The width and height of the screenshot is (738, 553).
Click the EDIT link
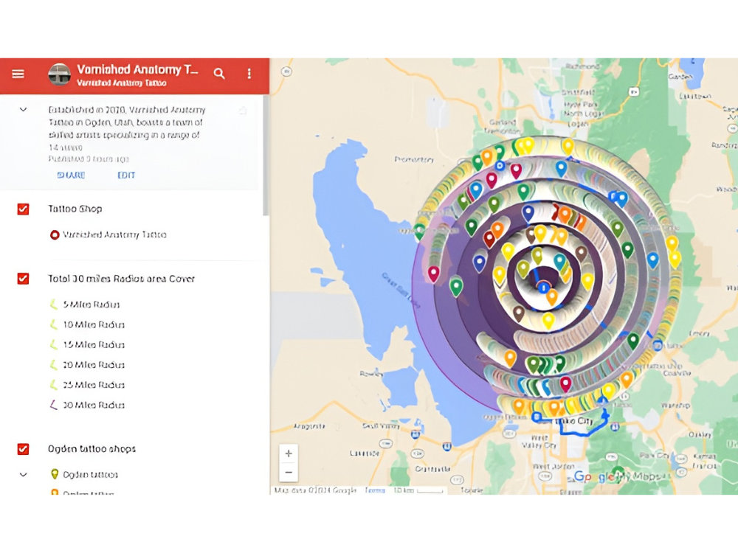[126, 175]
